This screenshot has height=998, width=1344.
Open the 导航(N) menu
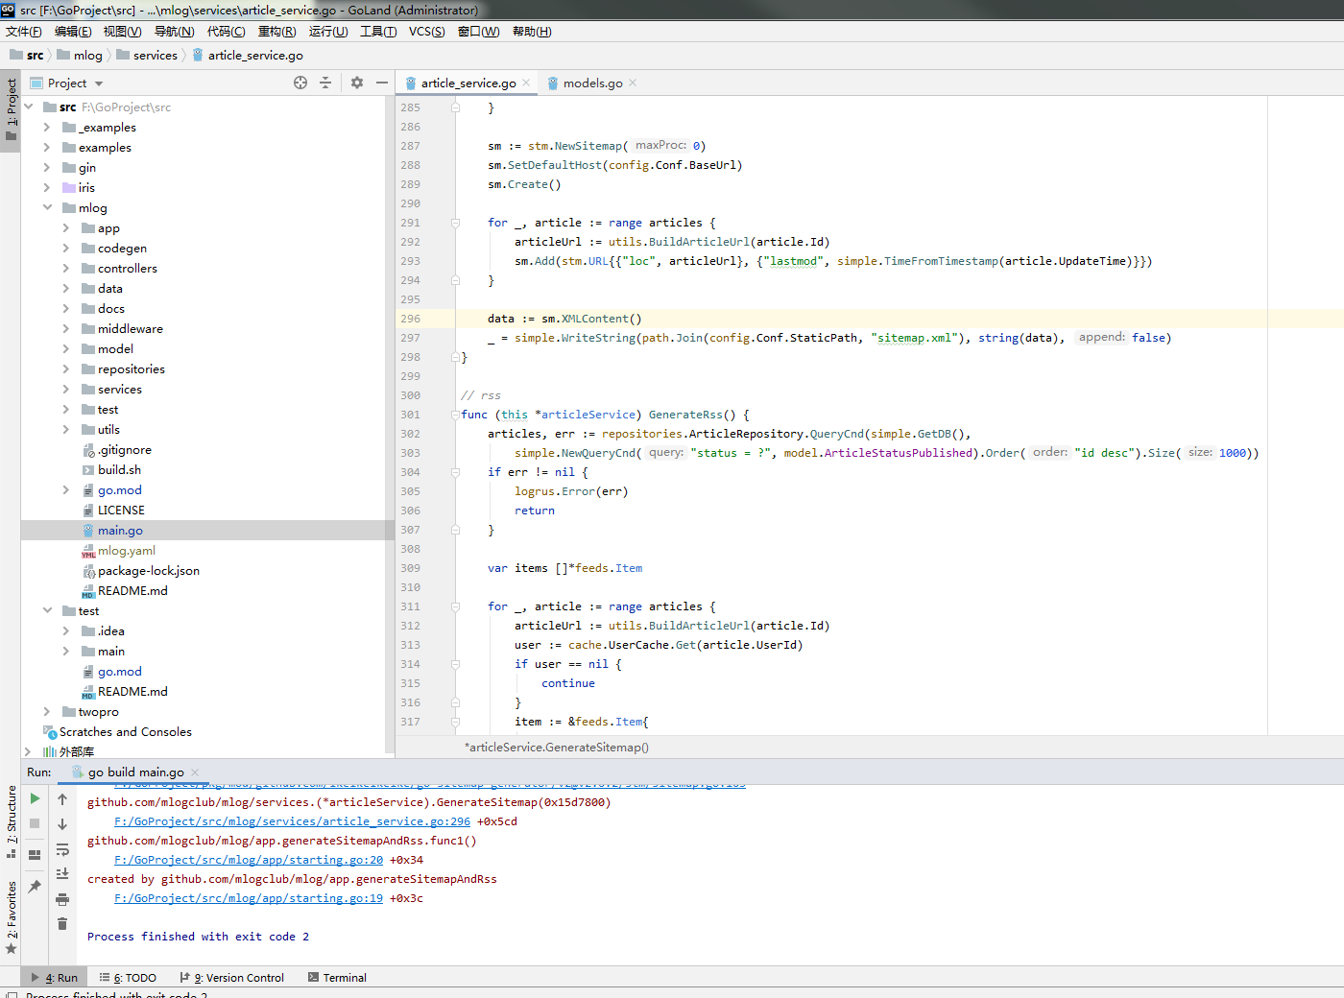(174, 32)
